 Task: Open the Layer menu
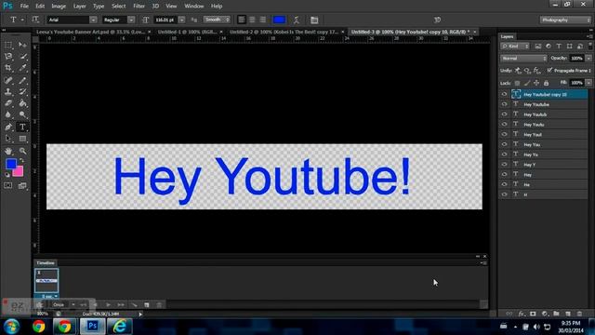pos(79,7)
